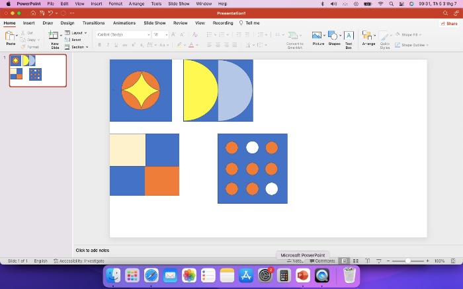This screenshot has height=289, width=463.
Task: Select slide 1 thumbnail
Action: click(x=38, y=71)
